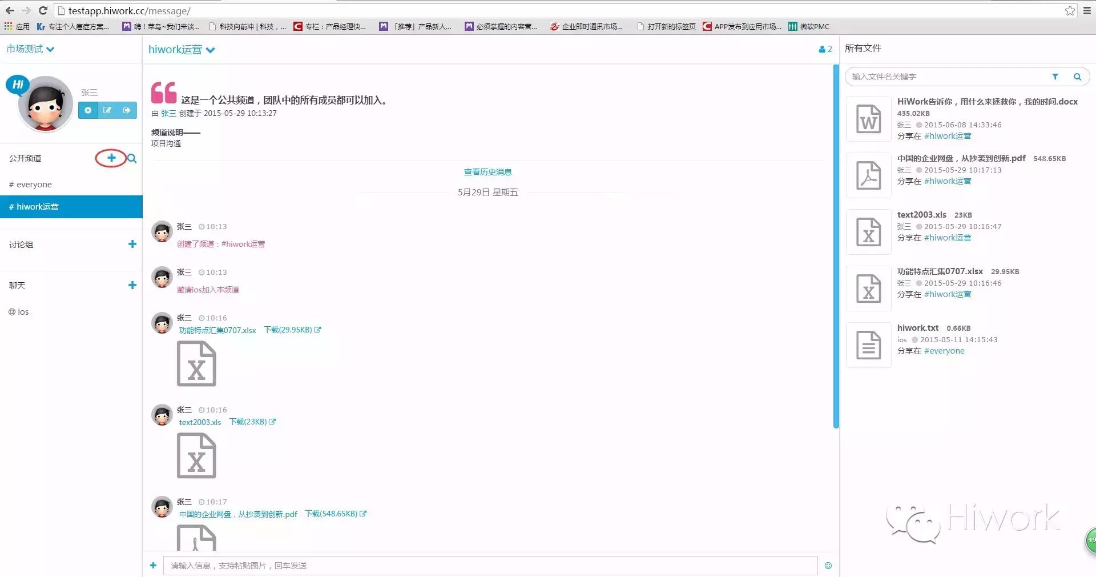Screen dimensions: 1096x577
Task: Click the large Excel icon under text2003.xls message
Action: click(196, 455)
